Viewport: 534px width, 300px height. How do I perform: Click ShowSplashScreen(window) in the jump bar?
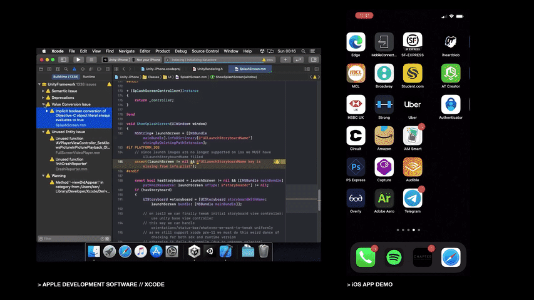[x=234, y=77]
